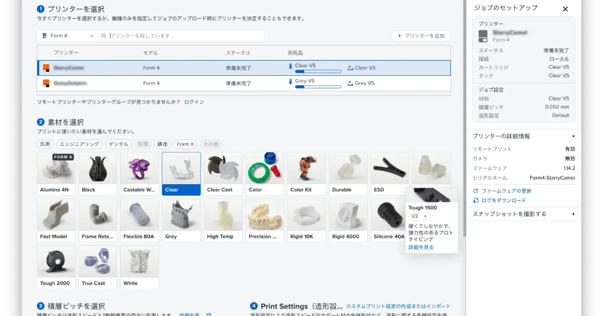The height and width of the screenshot is (316, 603).
Task: Select the printer row with Grey V5
Action: pos(244,83)
